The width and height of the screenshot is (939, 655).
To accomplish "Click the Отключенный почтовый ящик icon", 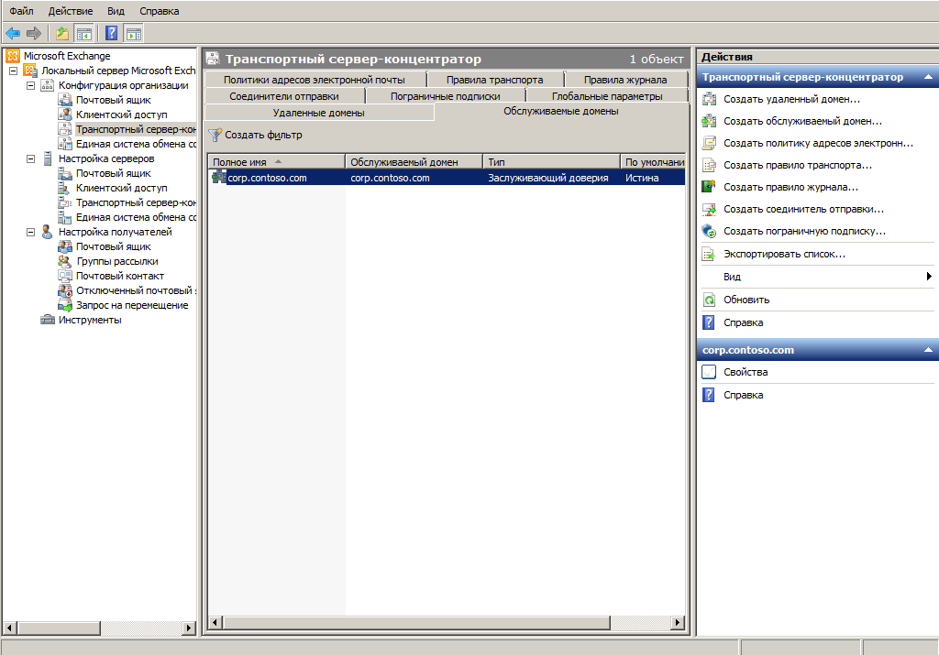I will pos(65,290).
